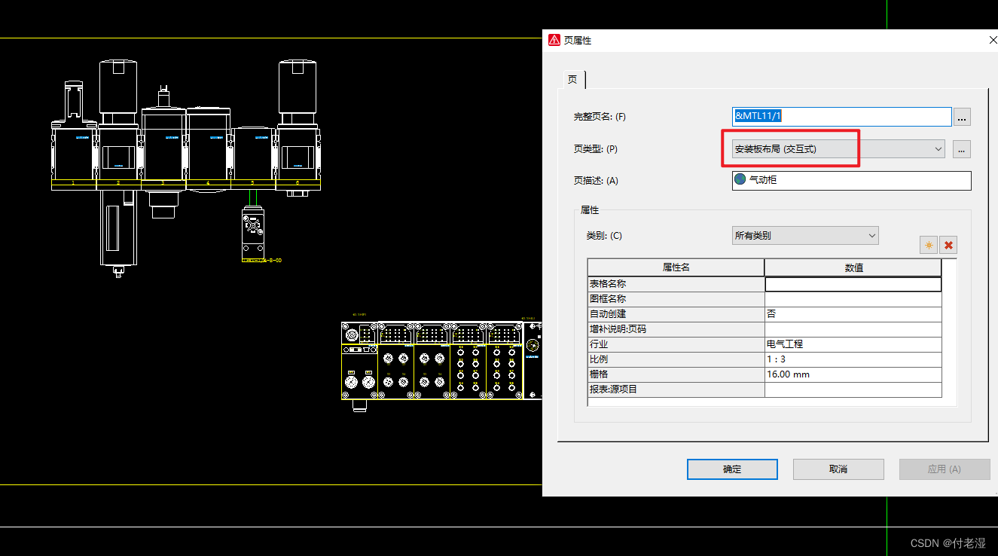Click the globe icon in 页描述 field
The width and height of the screenshot is (998, 556).
click(x=740, y=180)
